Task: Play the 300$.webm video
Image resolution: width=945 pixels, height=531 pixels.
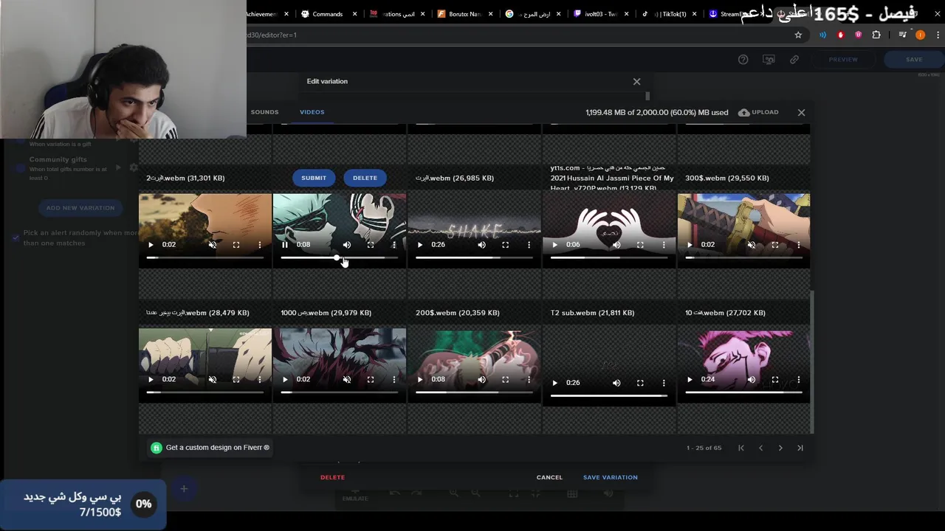Action: pos(690,245)
